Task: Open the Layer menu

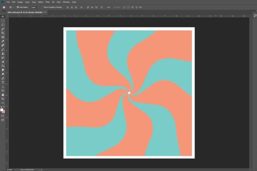Action: (x=27, y=2)
